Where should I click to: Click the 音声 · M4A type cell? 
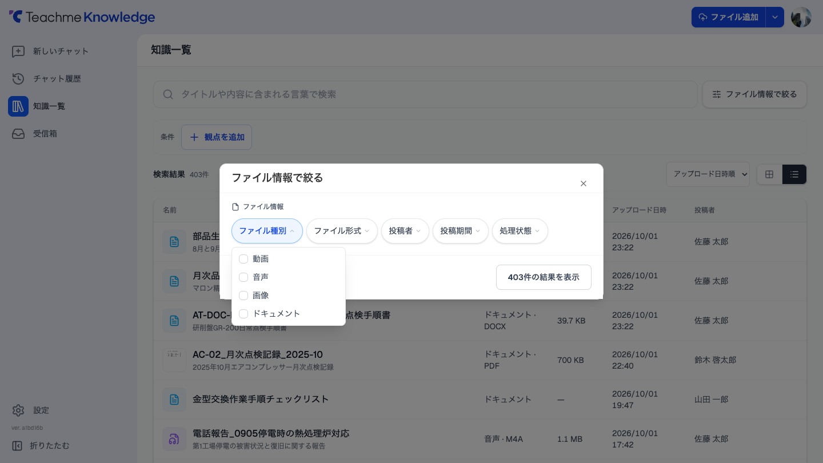pos(504,439)
